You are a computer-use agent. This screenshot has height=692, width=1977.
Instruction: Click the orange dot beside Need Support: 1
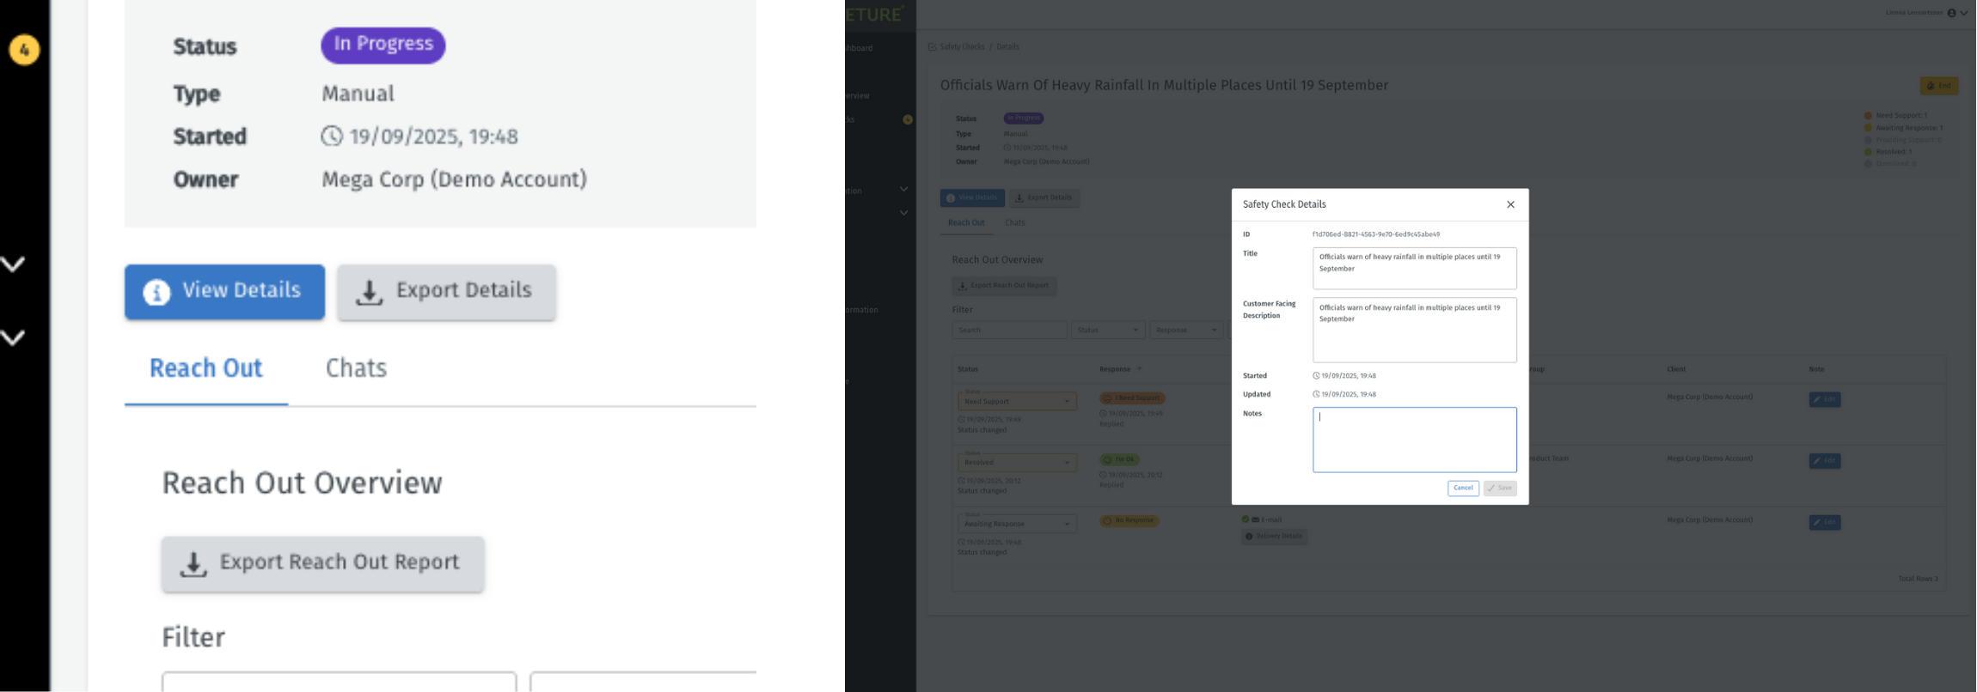1868,115
